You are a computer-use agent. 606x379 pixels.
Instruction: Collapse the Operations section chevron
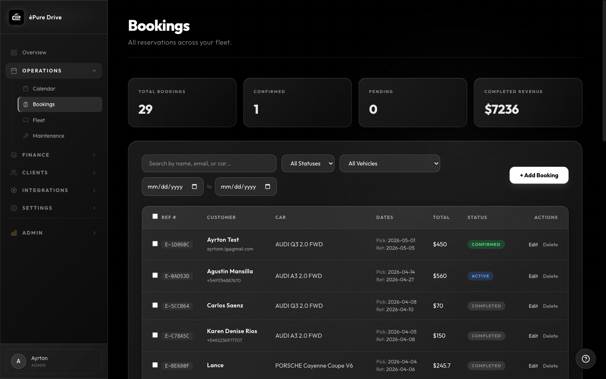coord(94,71)
